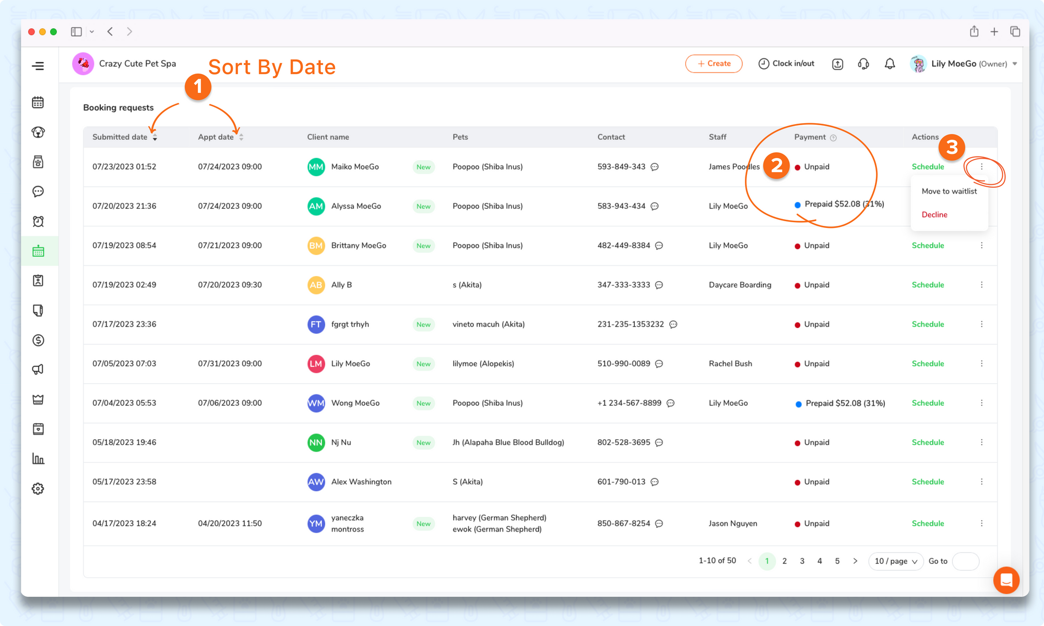Click the Create button
The width and height of the screenshot is (1044, 626).
pos(714,64)
